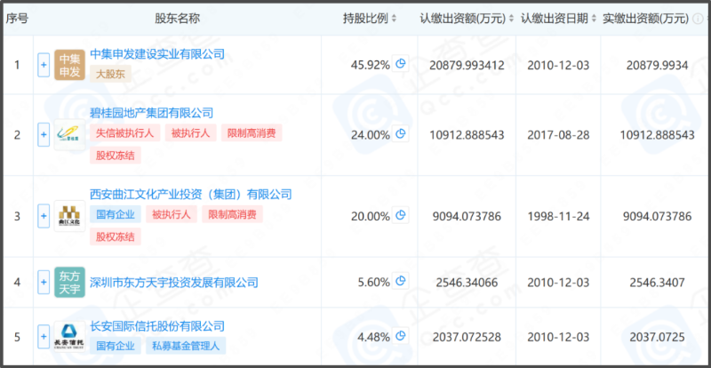Open the pie chart icon next to 4.48%
Image resolution: width=711 pixels, height=368 pixels.
pyautogui.click(x=401, y=335)
